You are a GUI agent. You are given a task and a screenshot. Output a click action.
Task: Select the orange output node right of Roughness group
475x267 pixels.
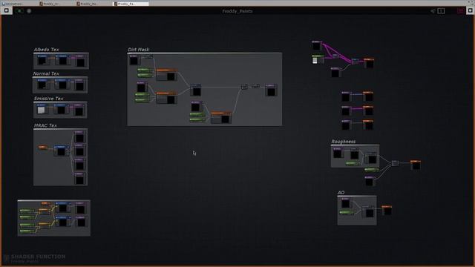pos(416,165)
